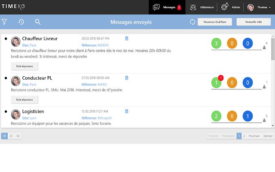
Task: Refresh the sent messages list
Action: (192, 22)
